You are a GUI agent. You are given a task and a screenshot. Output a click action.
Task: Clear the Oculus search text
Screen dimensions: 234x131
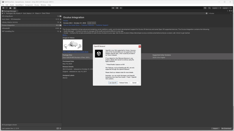pos(231,13)
